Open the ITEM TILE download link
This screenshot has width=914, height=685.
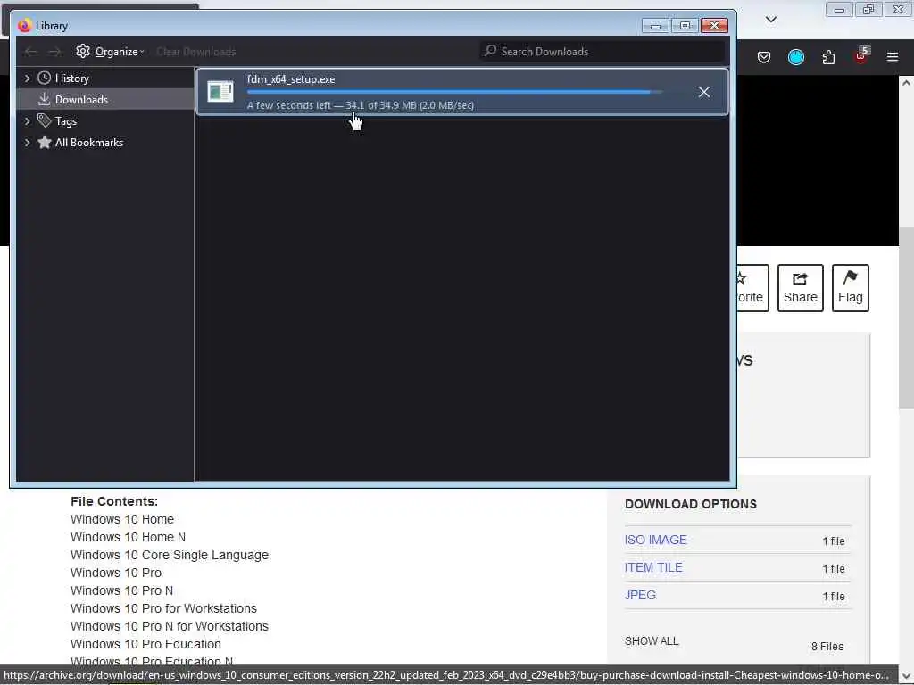click(652, 567)
